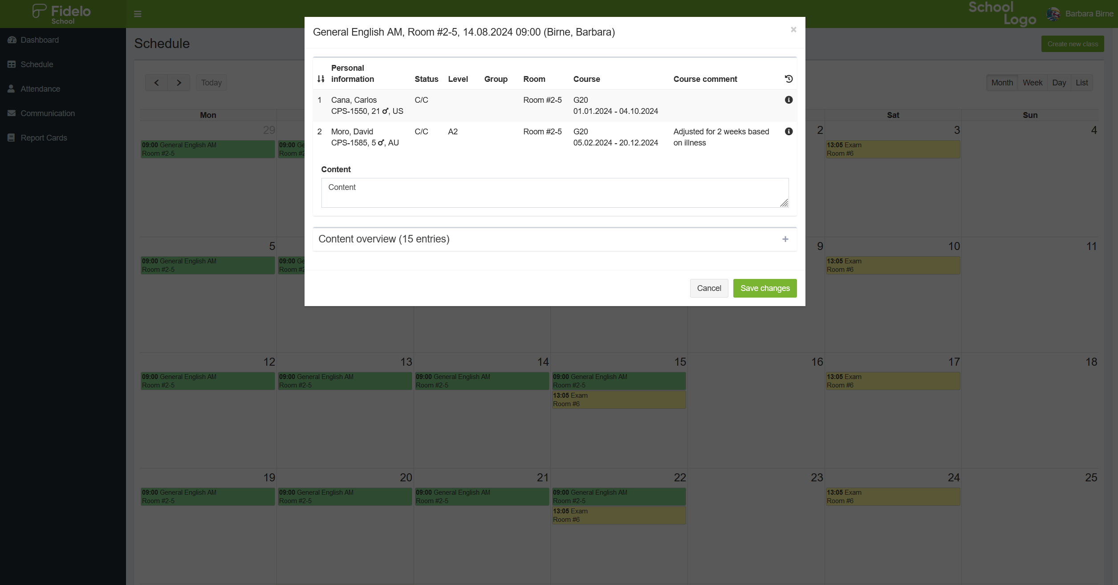The width and height of the screenshot is (1118, 585).
Task: Click Save changes button
Action: pos(764,288)
